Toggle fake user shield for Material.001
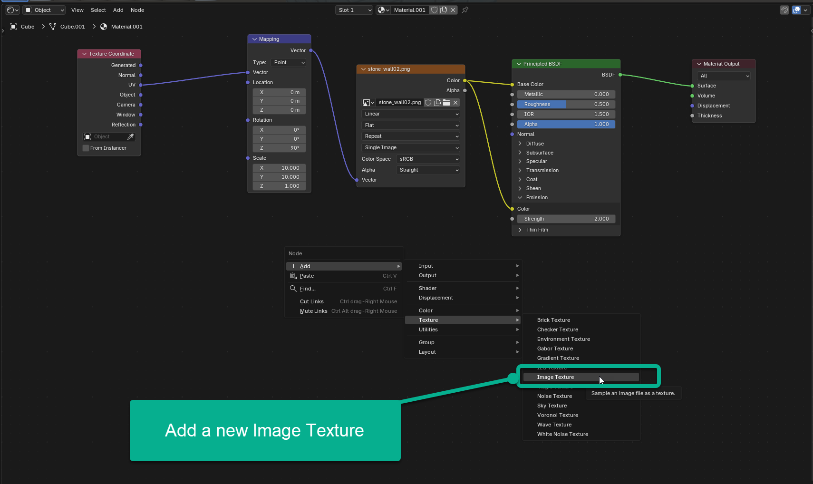Viewport: 813px width, 484px height. 434,10
